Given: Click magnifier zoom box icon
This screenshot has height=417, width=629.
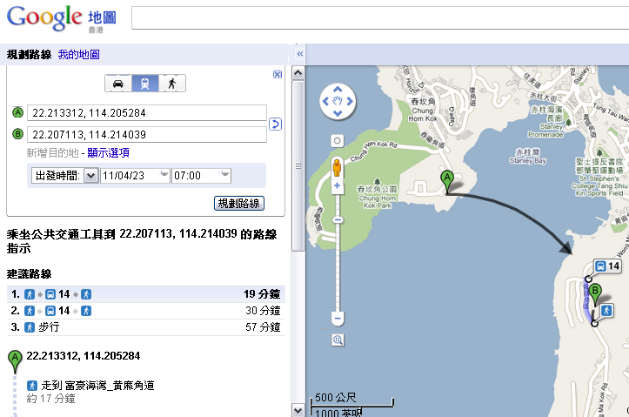Looking at the screenshot, I should pyautogui.click(x=338, y=340).
